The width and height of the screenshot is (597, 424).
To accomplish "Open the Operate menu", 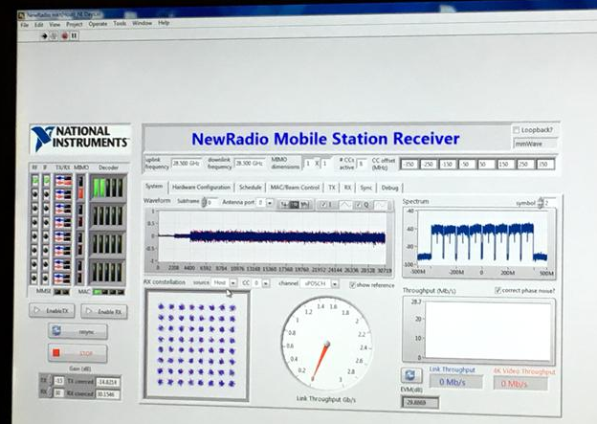I will 98,24.
